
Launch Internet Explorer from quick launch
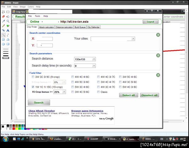pos(23,139)
